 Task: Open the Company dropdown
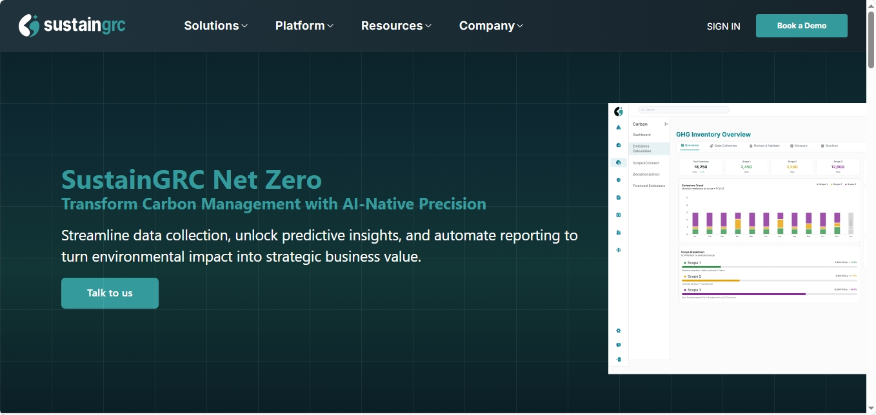tap(491, 26)
